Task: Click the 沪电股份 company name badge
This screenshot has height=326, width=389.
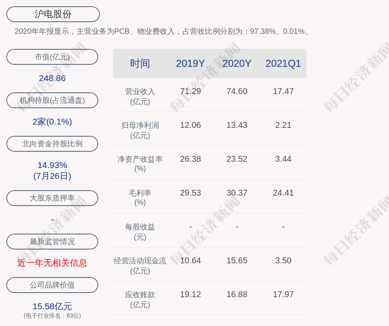Action: pos(53,14)
